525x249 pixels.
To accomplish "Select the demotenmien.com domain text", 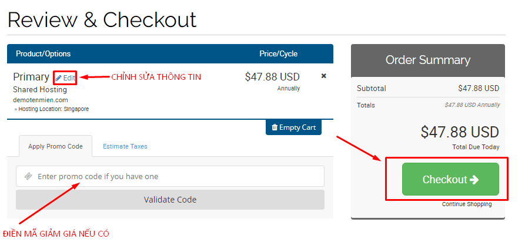I will point(41,100).
